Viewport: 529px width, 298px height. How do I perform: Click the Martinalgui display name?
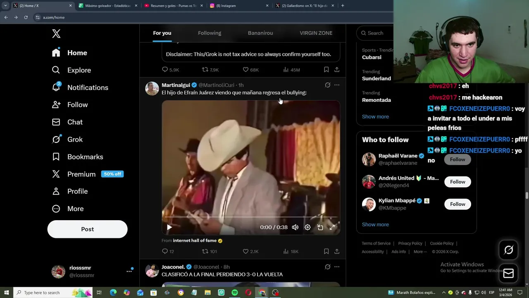[x=176, y=85]
